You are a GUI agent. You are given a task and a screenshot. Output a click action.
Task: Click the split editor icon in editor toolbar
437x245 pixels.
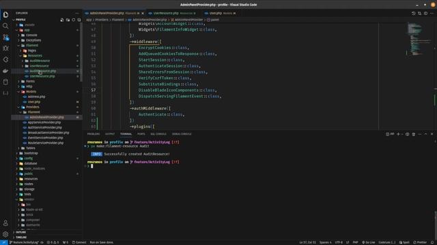tap(425, 13)
